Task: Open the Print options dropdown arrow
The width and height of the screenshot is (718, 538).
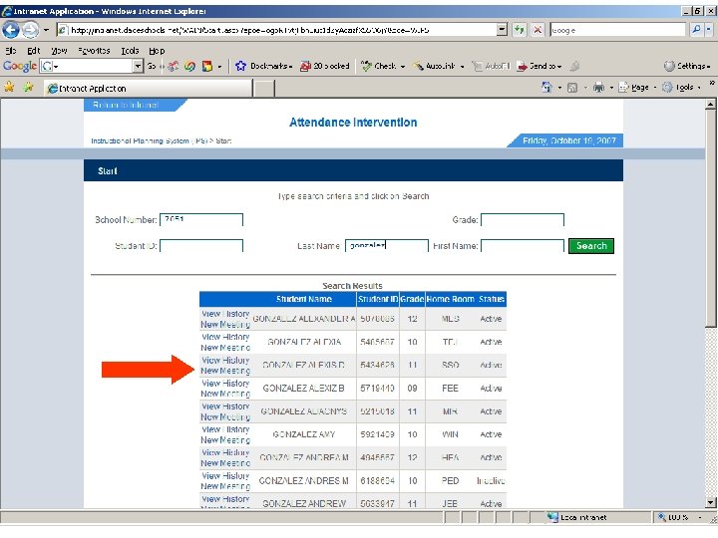Action: [611, 88]
